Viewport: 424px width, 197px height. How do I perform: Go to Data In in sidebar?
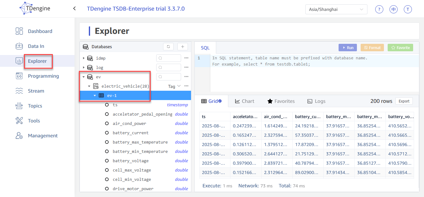coord(36,46)
